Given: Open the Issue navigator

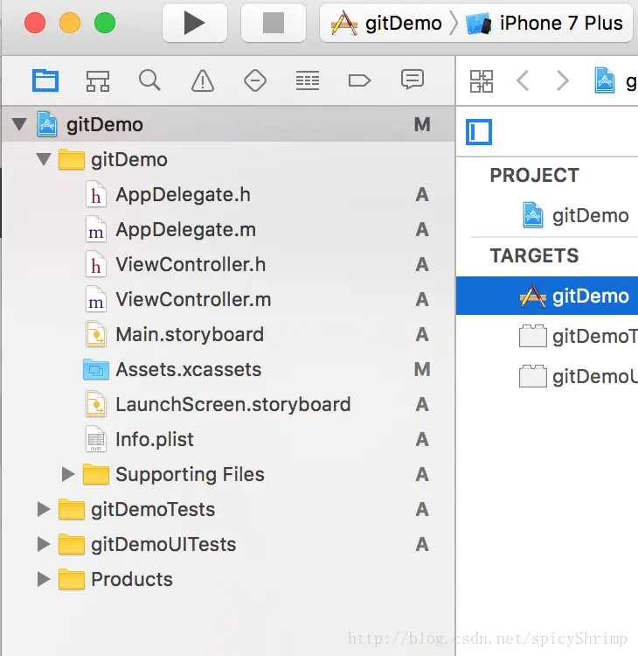Looking at the screenshot, I should pos(203,80).
